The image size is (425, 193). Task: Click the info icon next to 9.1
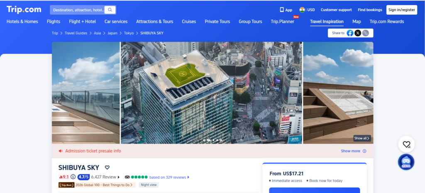[x=73, y=177]
